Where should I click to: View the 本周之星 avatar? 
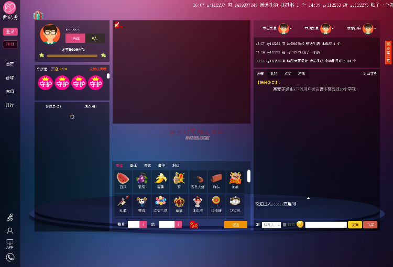[325, 29]
